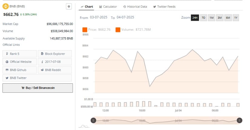Click the Official Links label
This screenshot has width=250, height=130.
[x=11, y=45]
